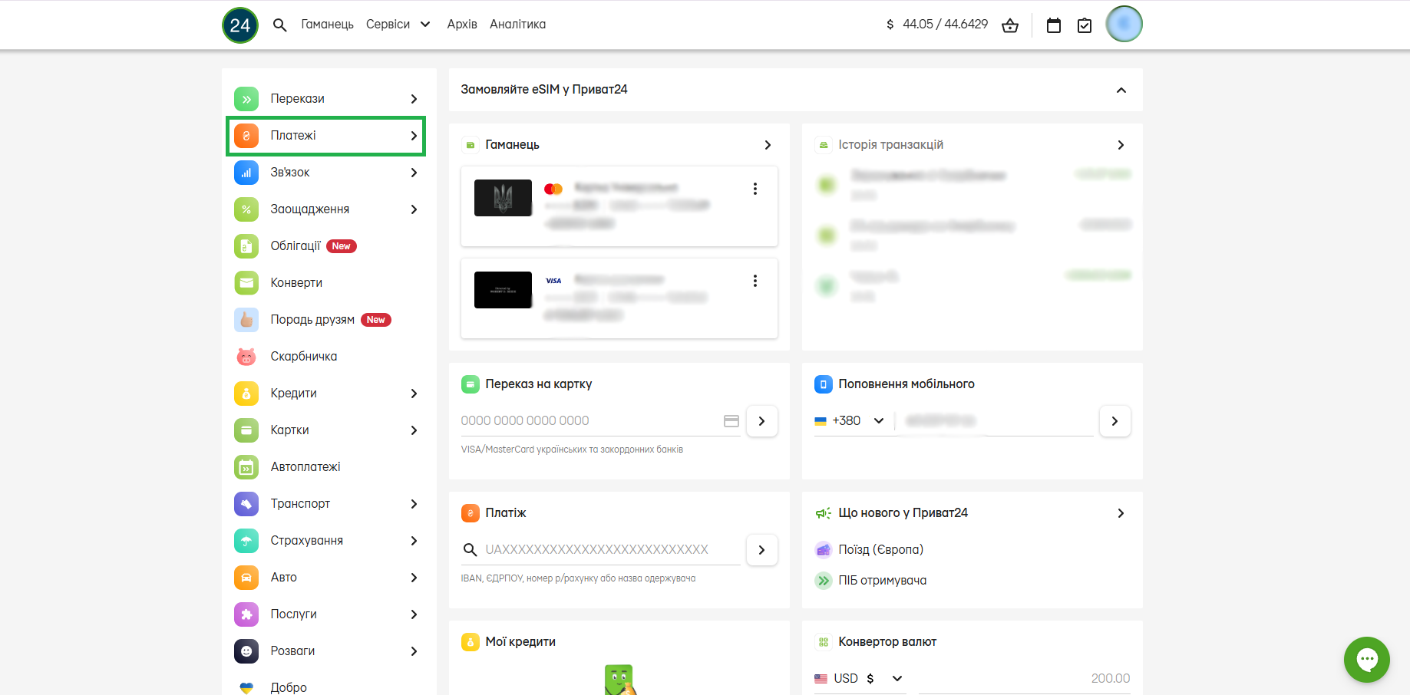This screenshot has height=695, width=1410.
Task: Click the Замовляйте eSIM у Приват24 banner text
Action: tap(544, 90)
